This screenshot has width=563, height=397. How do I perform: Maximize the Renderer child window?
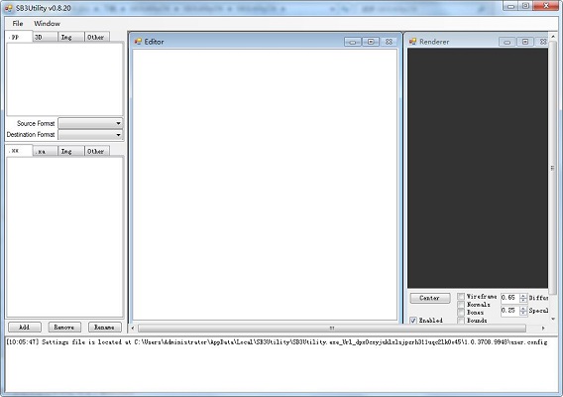tap(525, 42)
